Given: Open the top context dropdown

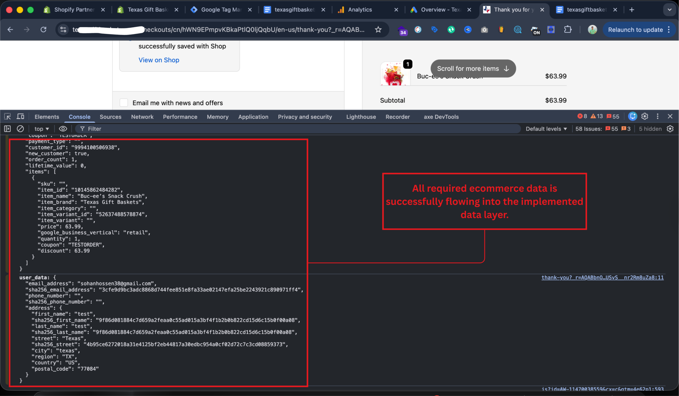Looking at the screenshot, I should pyautogui.click(x=41, y=129).
